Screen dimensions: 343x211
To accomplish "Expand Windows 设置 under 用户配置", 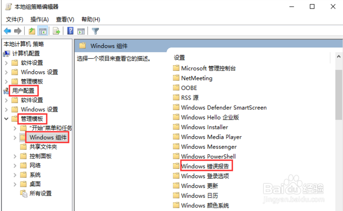I will [7, 110].
